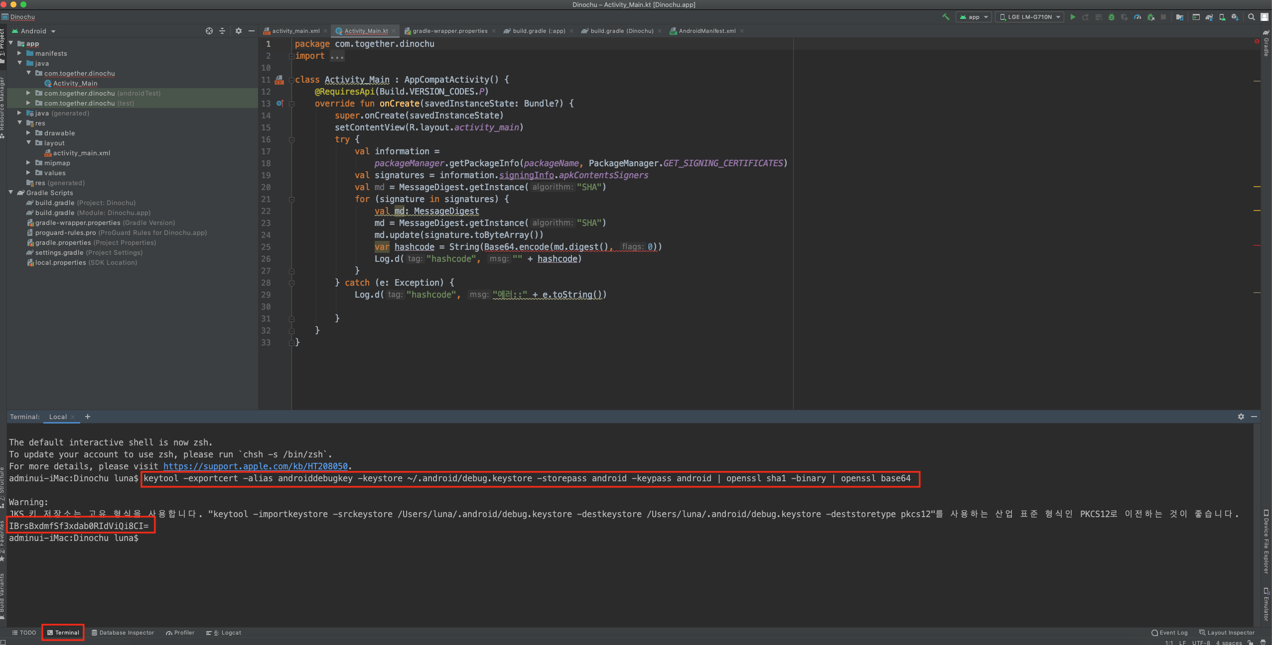Open the app run configuration dropdown

pyautogui.click(x=974, y=17)
